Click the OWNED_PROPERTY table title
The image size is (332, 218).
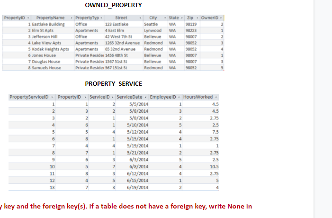[114, 5]
